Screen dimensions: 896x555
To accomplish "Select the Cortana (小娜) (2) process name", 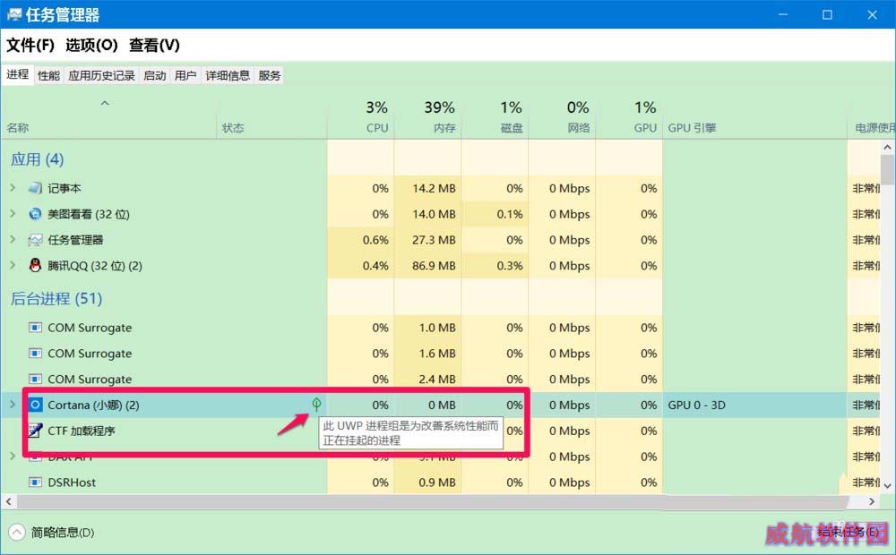I will (94, 405).
